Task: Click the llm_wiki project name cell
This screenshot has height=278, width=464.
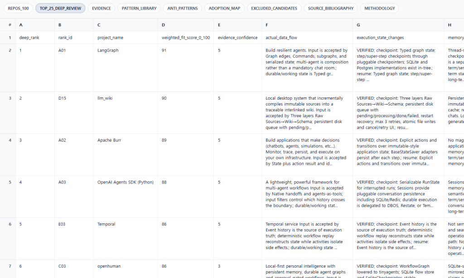Action: (126, 113)
